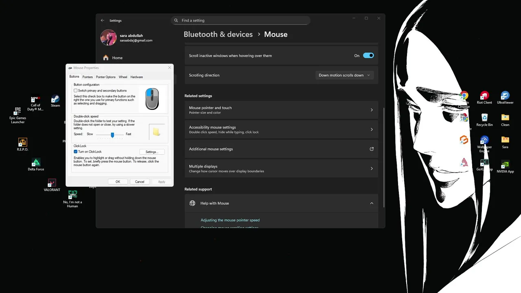Image resolution: width=521 pixels, height=293 pixels.
Task: Open the GoXLR App shortcut
Action: (x=484, y=164)
